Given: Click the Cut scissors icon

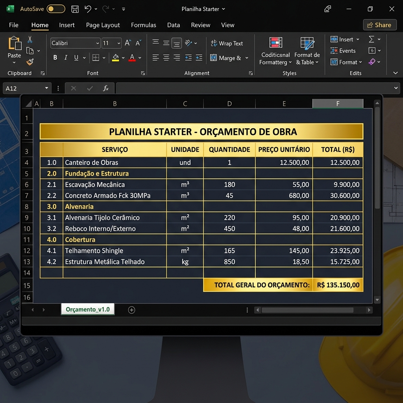Looking at the screenshot, I should pos(30,39).
